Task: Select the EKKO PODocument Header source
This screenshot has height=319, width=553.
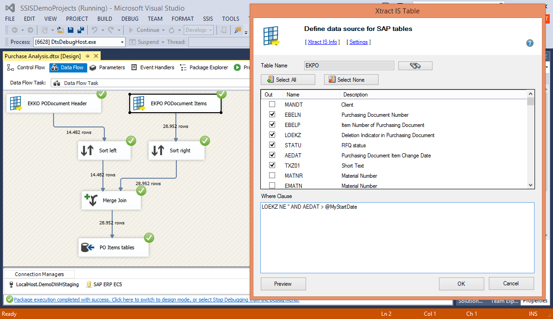Action: [54, 103]
